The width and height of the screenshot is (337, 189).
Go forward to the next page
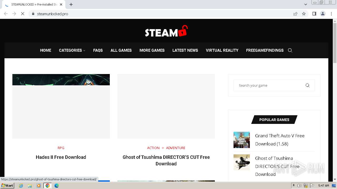point(14,14)
